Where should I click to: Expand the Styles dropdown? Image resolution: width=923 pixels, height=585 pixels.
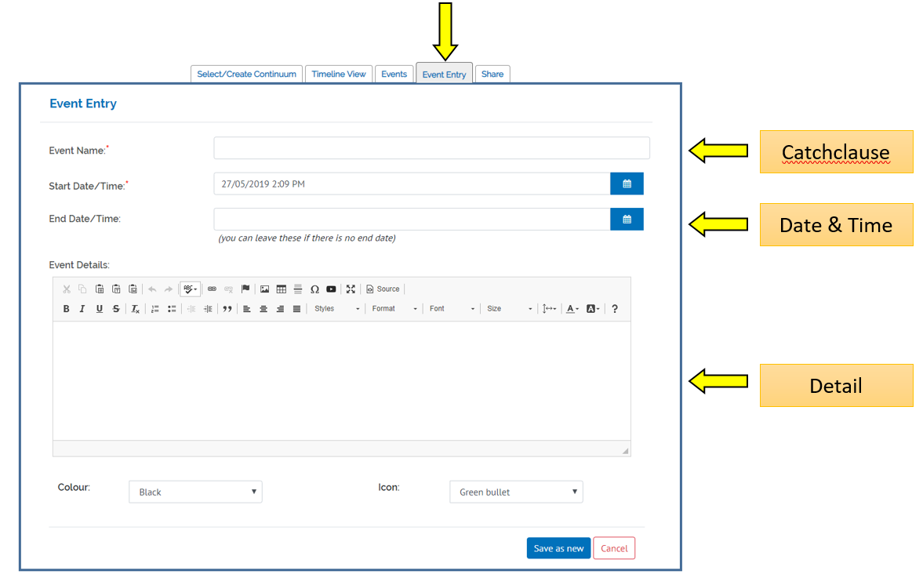(x=337, y=309)
